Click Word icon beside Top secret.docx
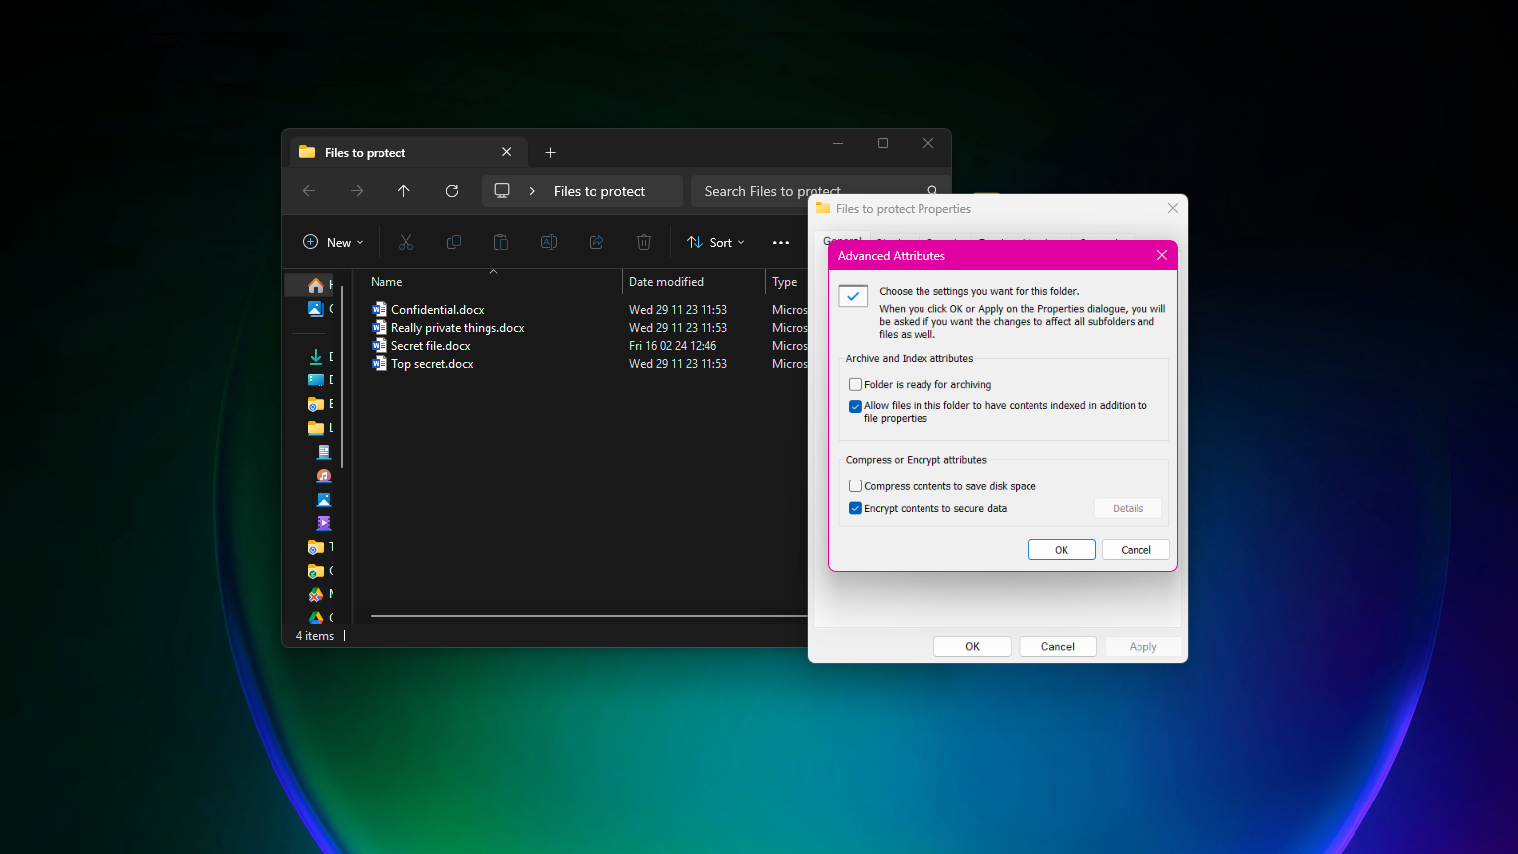The width and height of the screenshot is (1518, 854). (379, 363)
